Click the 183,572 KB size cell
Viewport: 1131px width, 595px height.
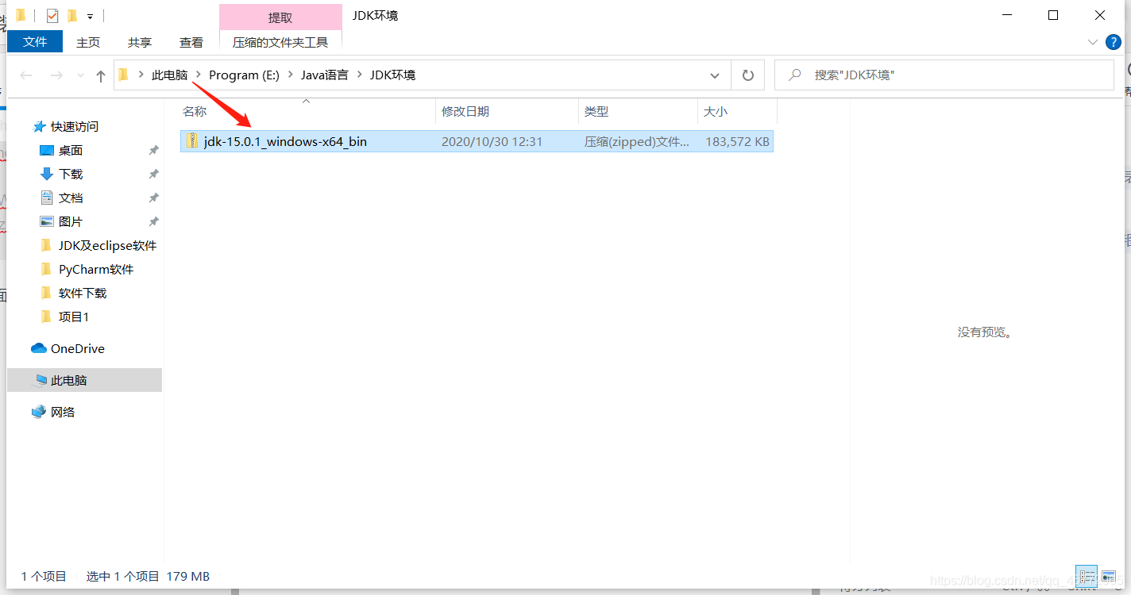(x=737, y=142)
